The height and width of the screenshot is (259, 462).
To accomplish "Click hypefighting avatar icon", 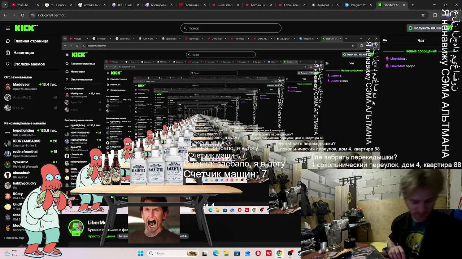I will [8, 132].
